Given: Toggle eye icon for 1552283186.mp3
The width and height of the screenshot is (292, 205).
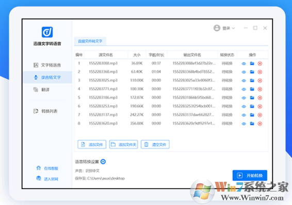Looking at the screenshot, I should (244, 98).
